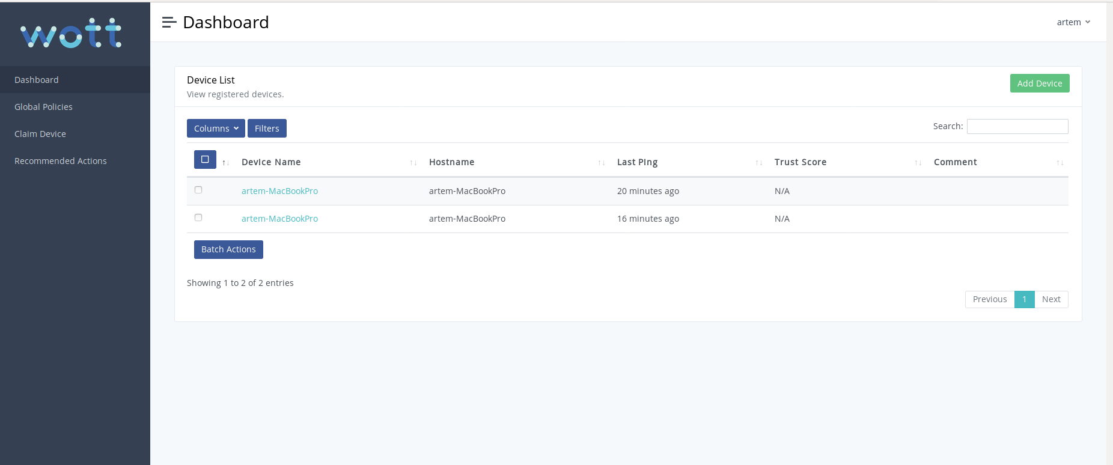
Task: Open Claim Device page
Action: 75,134
